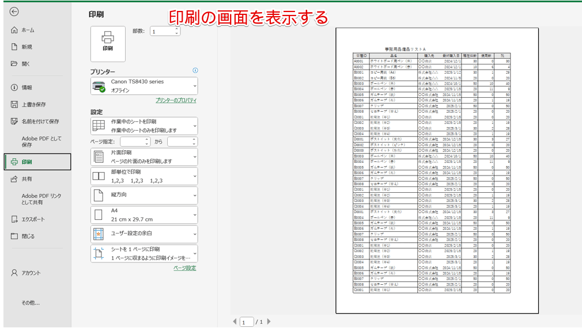Open the Canon TS8430 series printer dropdown

[143, 85]
